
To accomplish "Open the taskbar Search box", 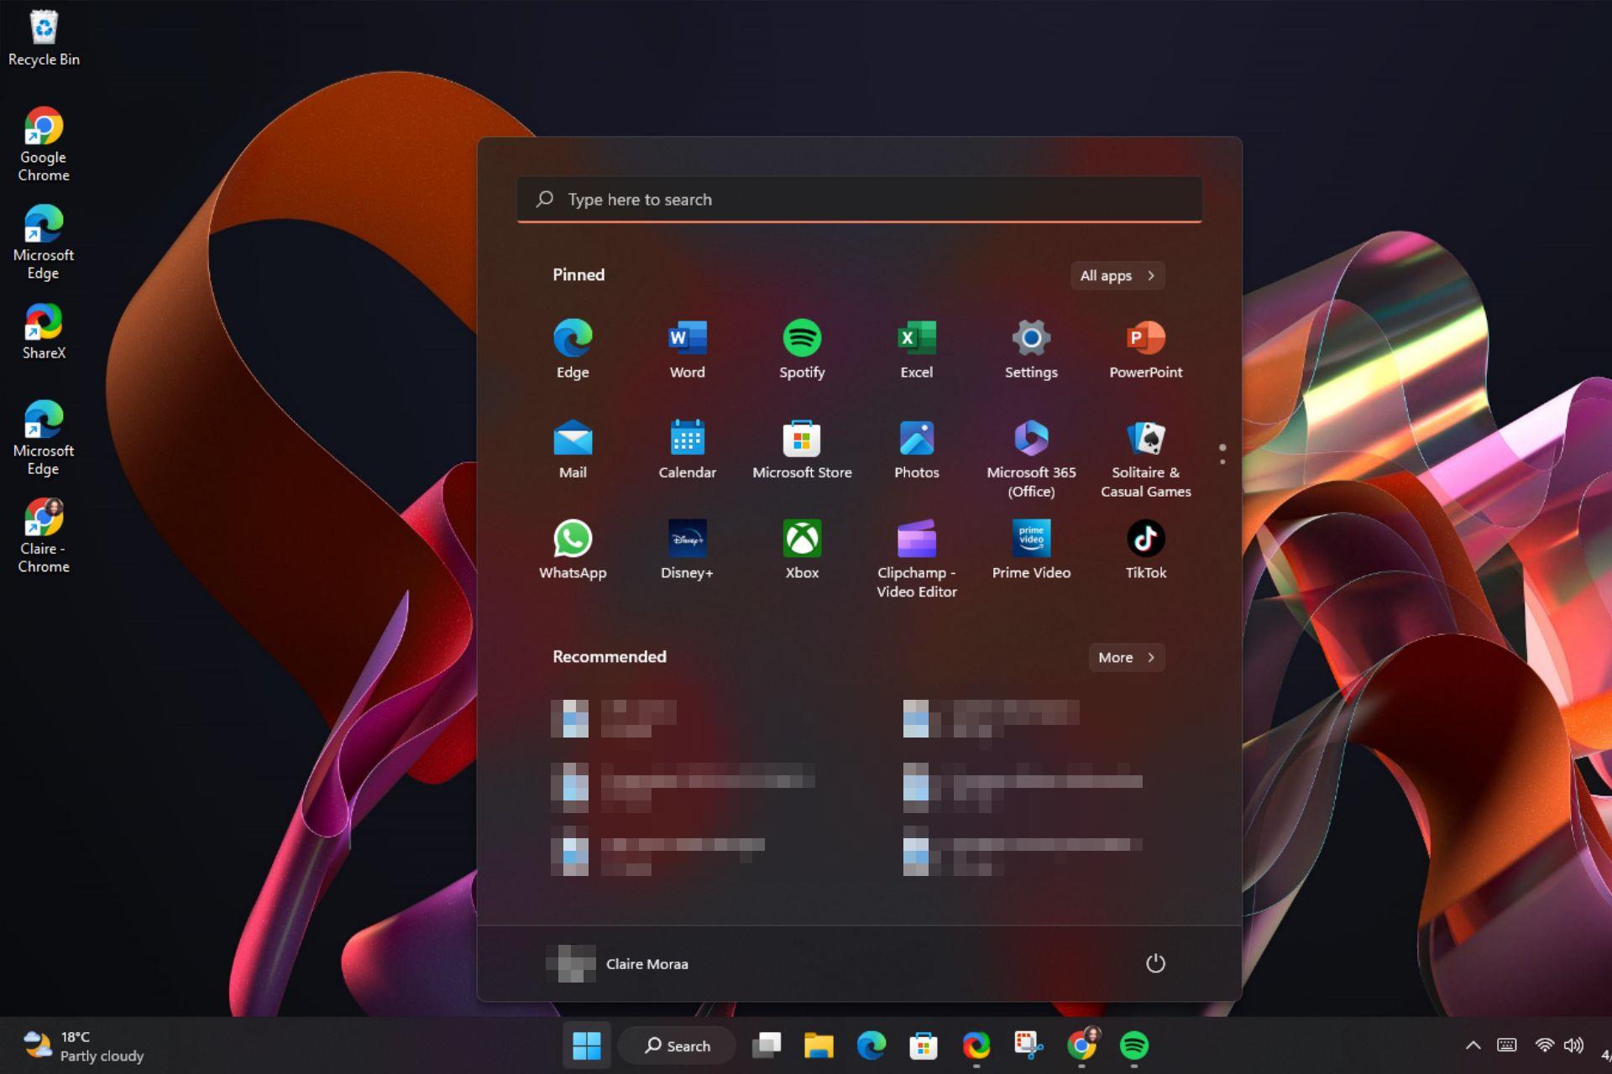I will tap(677, 1045).
